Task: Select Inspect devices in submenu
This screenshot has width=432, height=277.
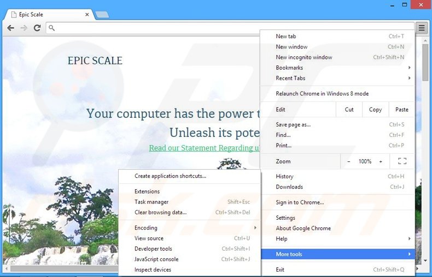Action: click(x=190, y=269)
